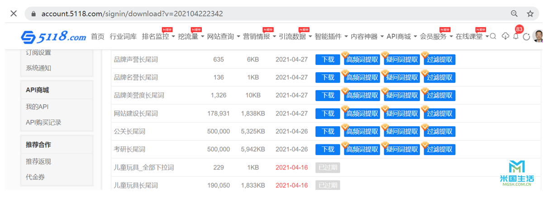Click the red date for 儿童玩具_全部下拉词
The height and width of the screenshot is (198, 548).
291,167
